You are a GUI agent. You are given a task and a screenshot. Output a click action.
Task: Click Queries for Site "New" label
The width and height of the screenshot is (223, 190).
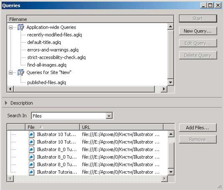49,72
